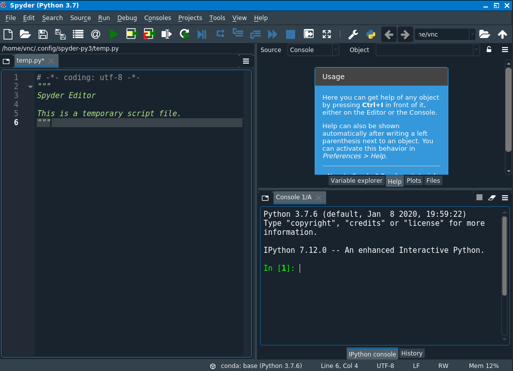
Task: Click the Maximize current pane icon
Action: coord(327,34)
